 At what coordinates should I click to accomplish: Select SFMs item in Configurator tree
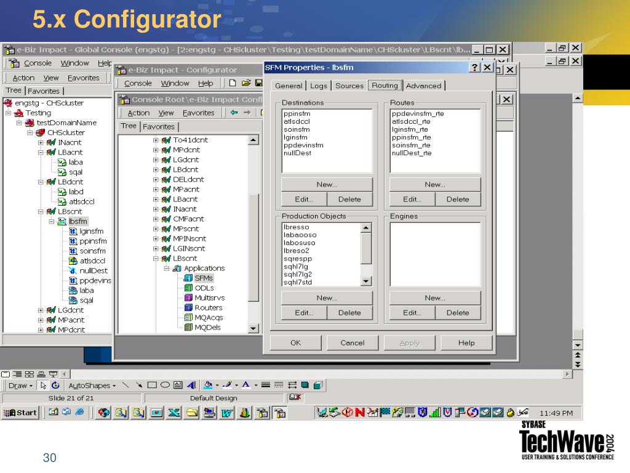click(x=204, y=278)
